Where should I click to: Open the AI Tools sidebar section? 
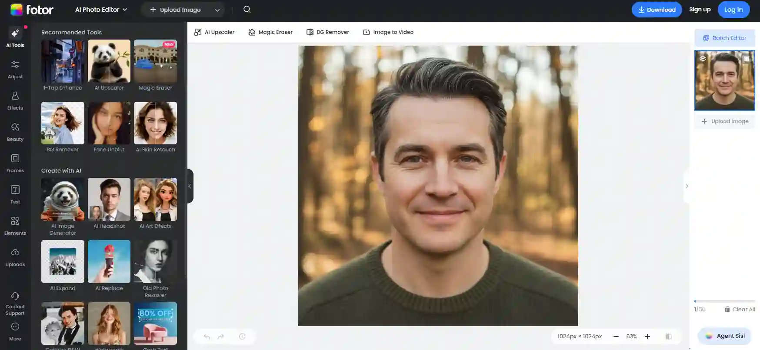pyautogui.click(x=15, y=37)
